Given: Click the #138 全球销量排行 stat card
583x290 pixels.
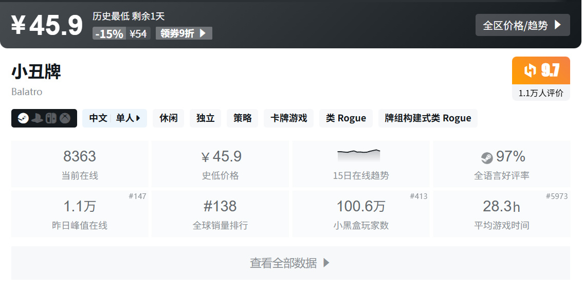Looking at the screenshot, I should 220,214.
